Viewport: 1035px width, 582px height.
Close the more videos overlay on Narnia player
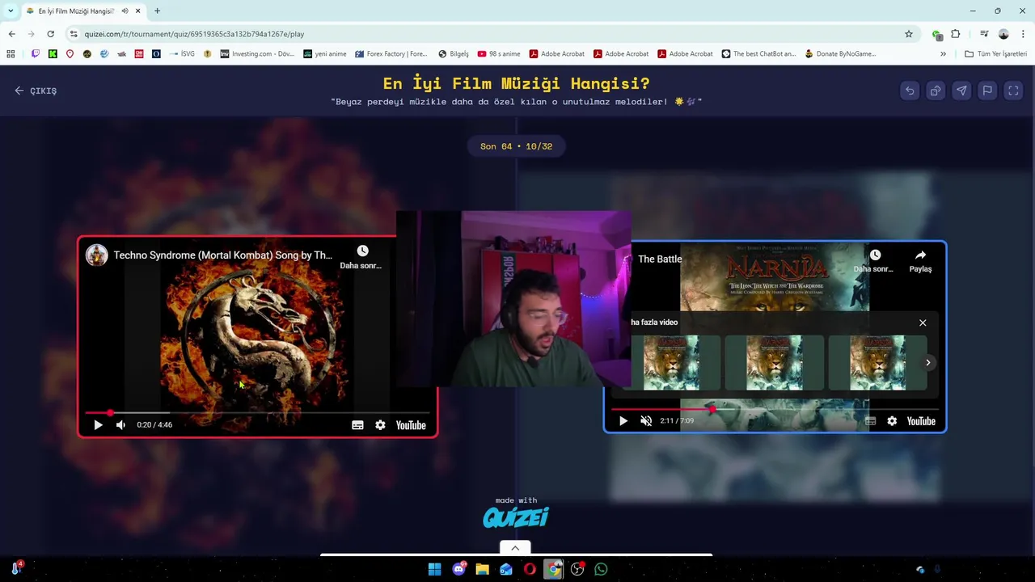[x=923, y=323]
